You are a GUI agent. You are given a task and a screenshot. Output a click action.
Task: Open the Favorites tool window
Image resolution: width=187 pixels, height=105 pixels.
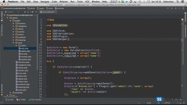(x=2, y=90)
